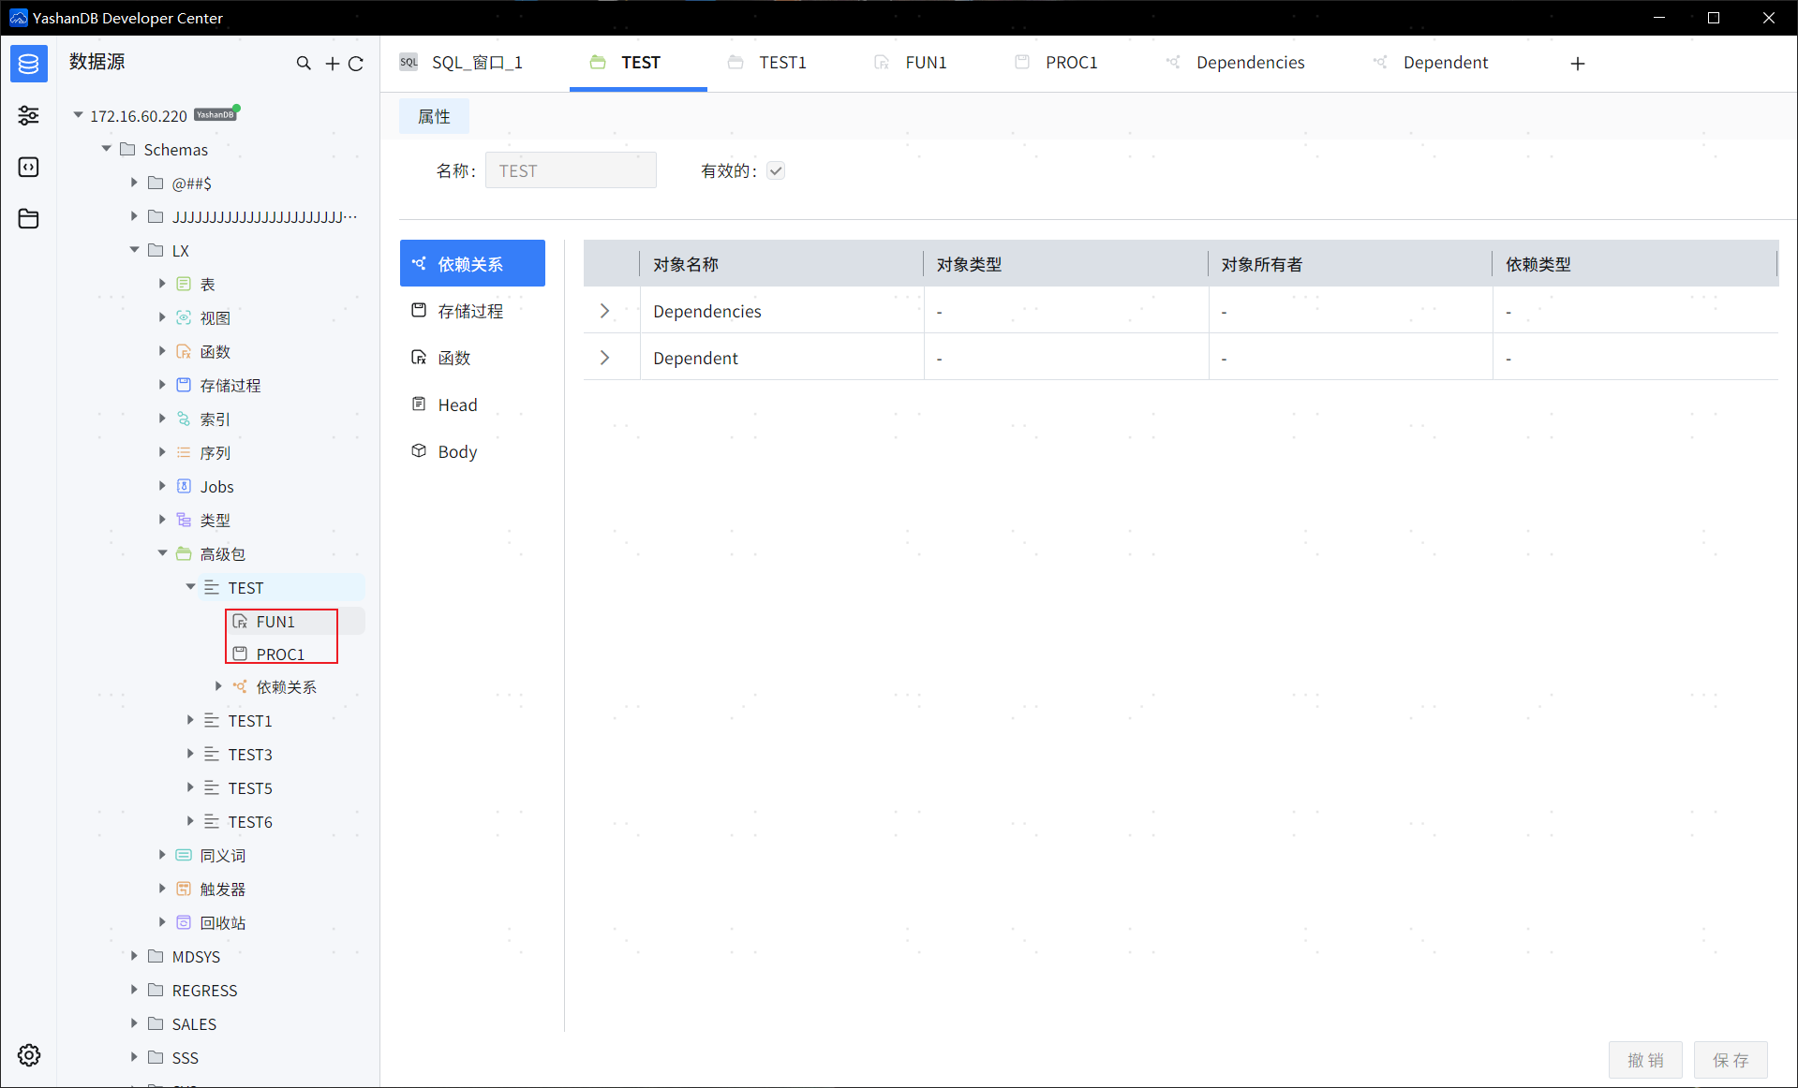Add a new tab with plus button
This screenshot has height=1088, width=1798.
click(x=1578, y=64)
